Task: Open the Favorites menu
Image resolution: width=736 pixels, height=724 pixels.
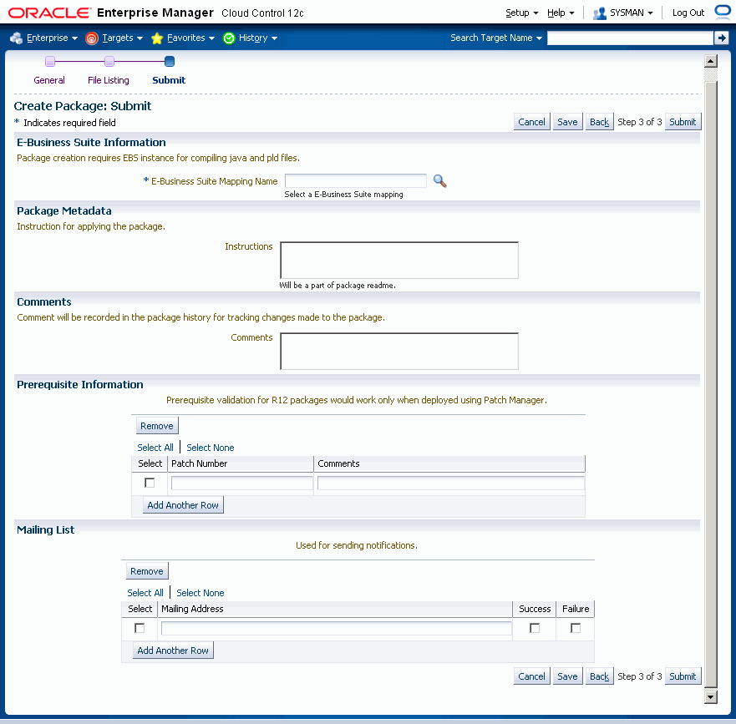Action: (x=190, y=38)
